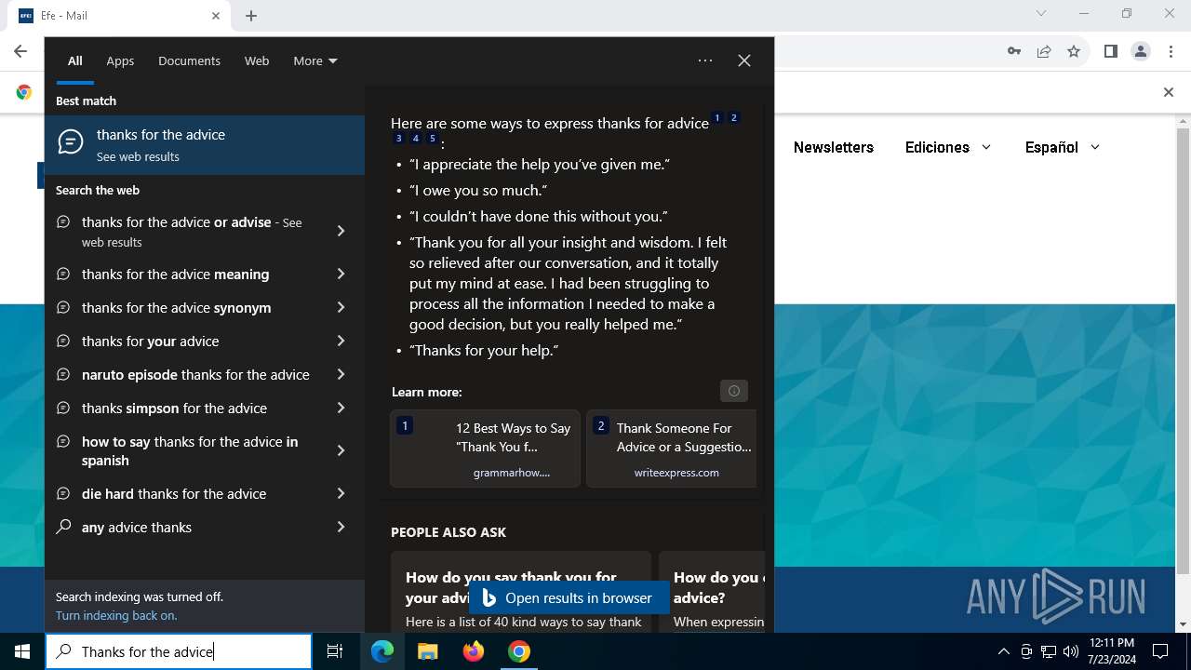The height and width of the screenshot is (670, 1191).
Task: Open Chrome tab search dropdown arrow
Action: [1041, 13]
